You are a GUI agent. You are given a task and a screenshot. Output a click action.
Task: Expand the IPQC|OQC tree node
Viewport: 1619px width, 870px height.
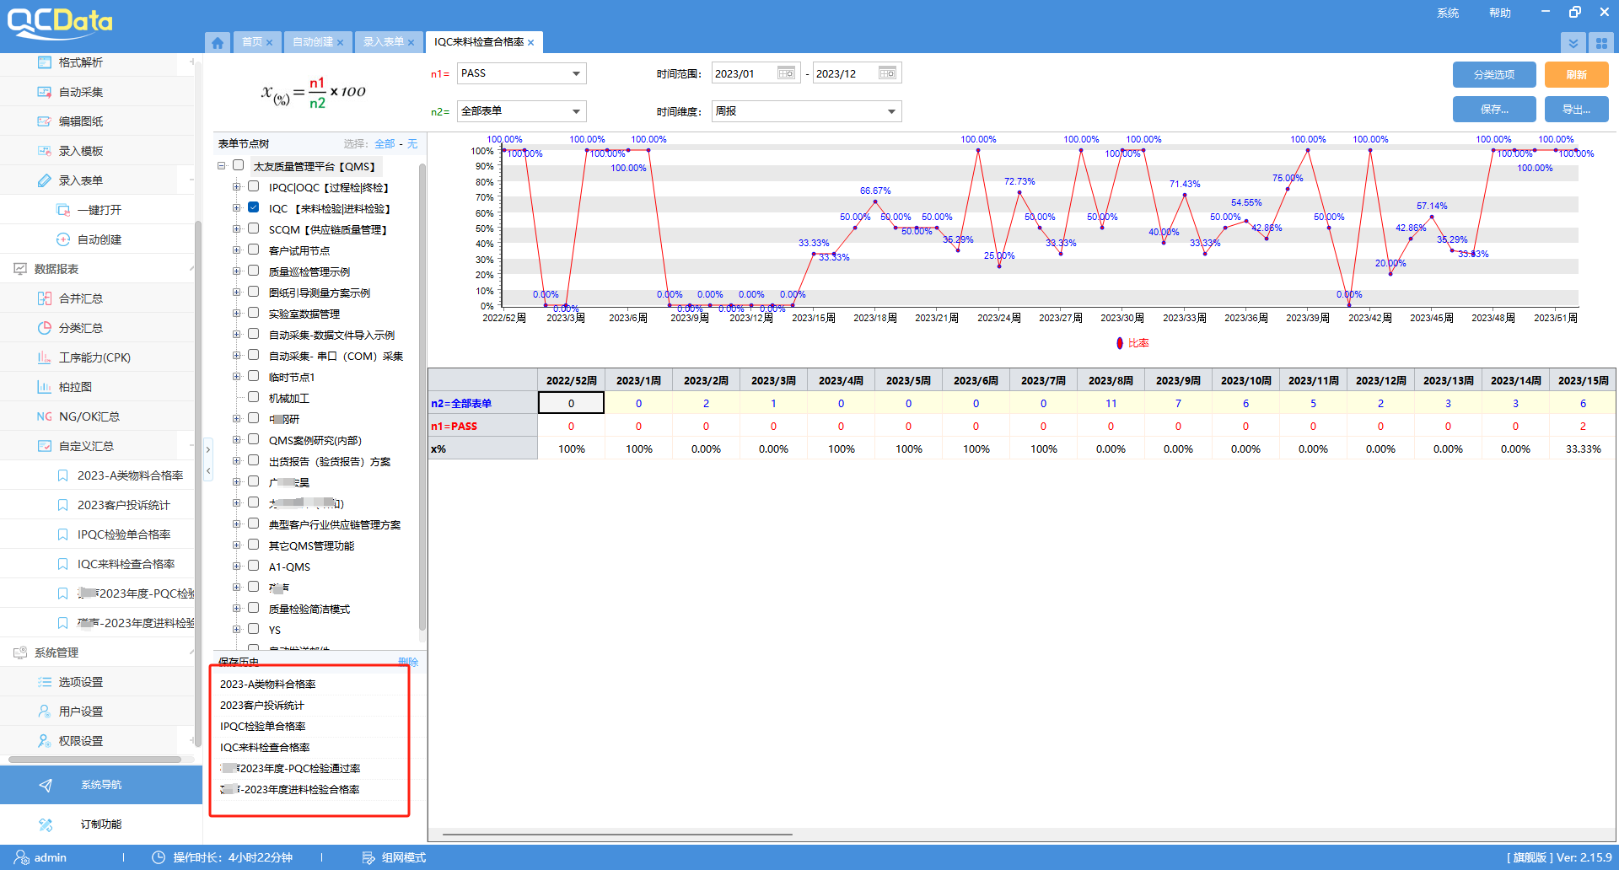[237, 187]
